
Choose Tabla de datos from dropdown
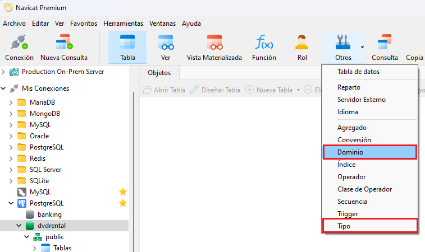click(x=370, y=72)
